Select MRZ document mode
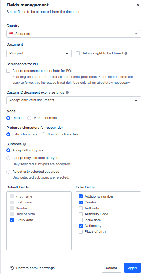The width and height of the screenshot is (145, 274). 30,118
